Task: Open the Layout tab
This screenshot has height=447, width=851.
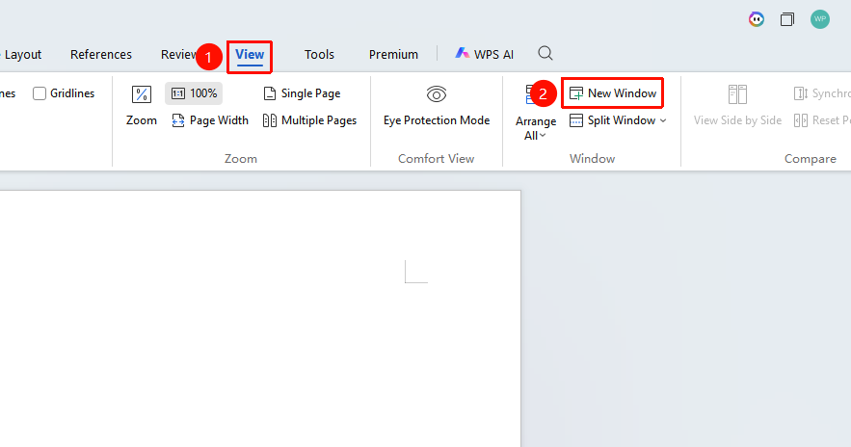Action: pyautogui.click(x=23, y=55)
